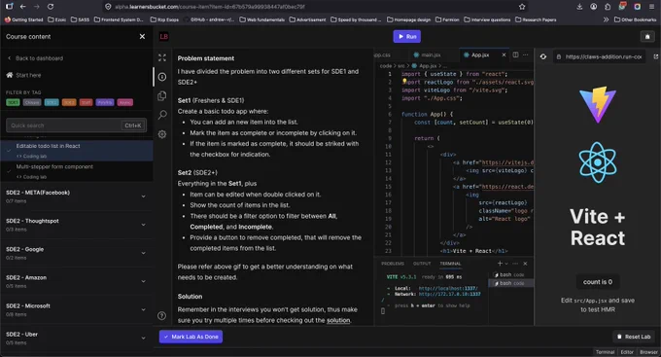Switch to main.jsx editor tab
Viewport: 661px width, 357px height.
(x=427, y=54)
